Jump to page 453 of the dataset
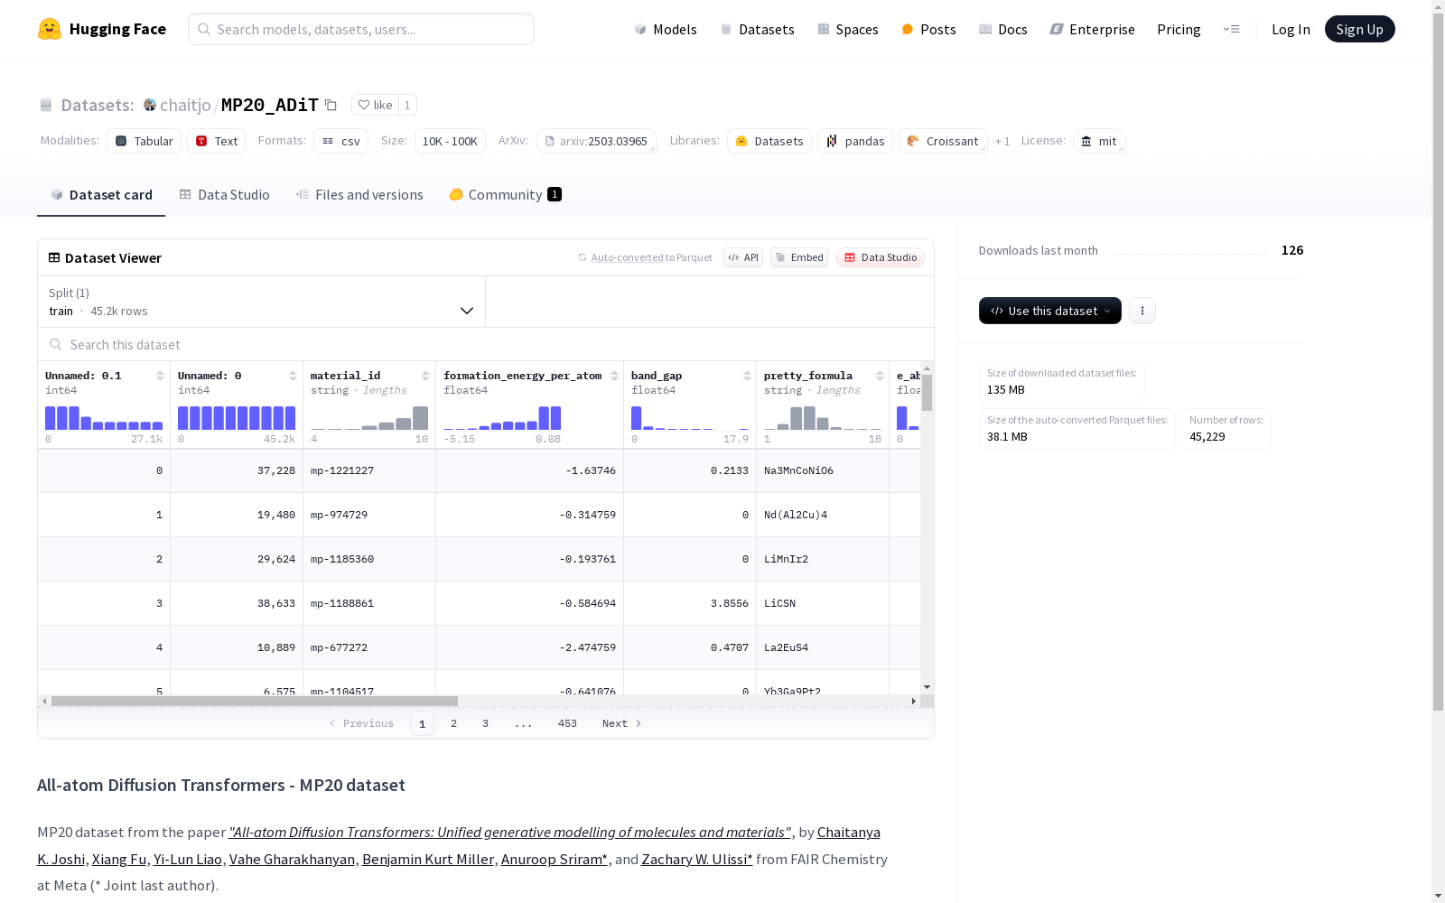Image resolution: width=1445 pixels, height=903 pixels. pyautogui.click(x=567, y=723)
